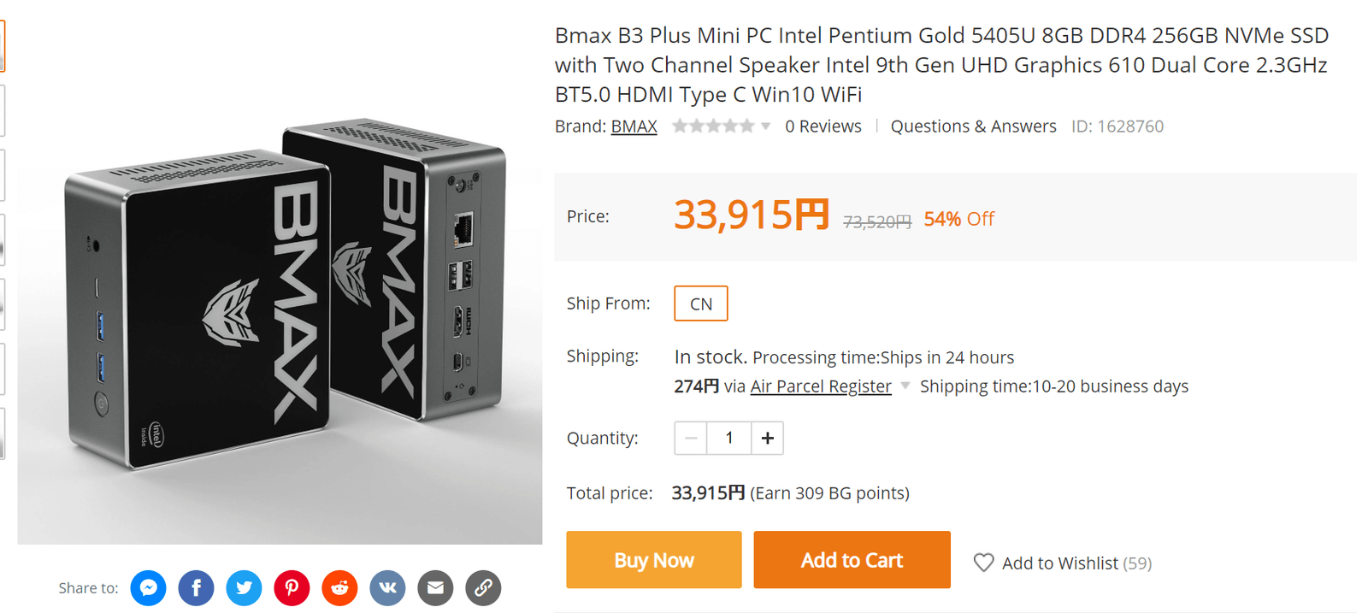Increase quantity with plus button

pyautogui.click(x=768, y=438)
